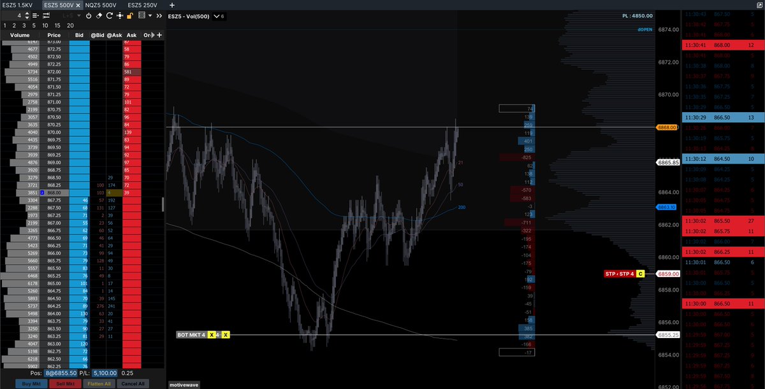Click the Flatten All button
Screen dimensions: 765x389
[x=99, y=384]
